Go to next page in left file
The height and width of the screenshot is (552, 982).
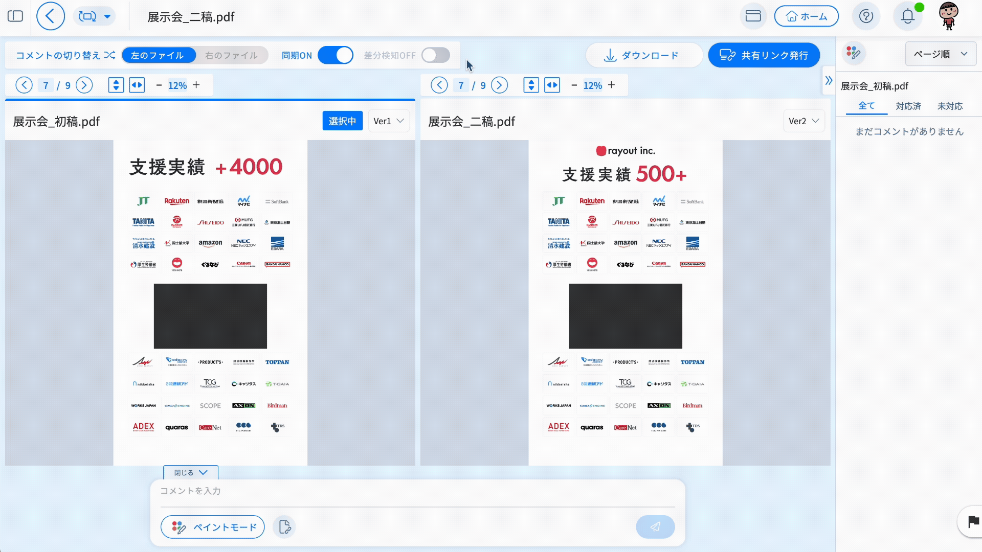[84, 85]
